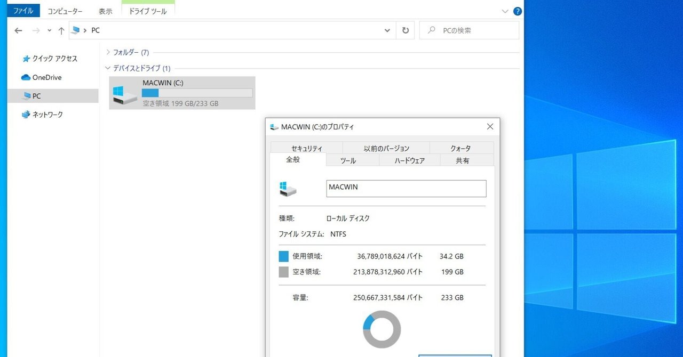Click the properties dialog title drive icon
The width and height of the screenshot is (683, 357).
(274, 127)
